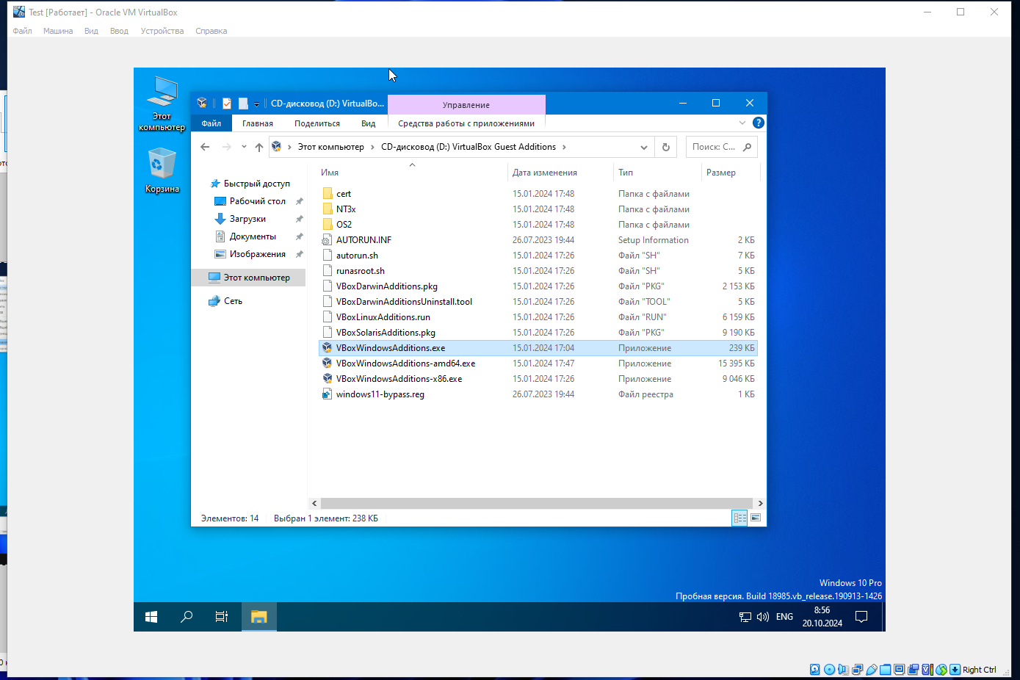The image size is (1020, 680).
Task: Click the CPU virtualization indicator in VirtualBox status bar
Action: 927,670
